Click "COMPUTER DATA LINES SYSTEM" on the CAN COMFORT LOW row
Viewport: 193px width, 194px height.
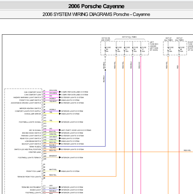pyautogui.click(x=75, y=95)
